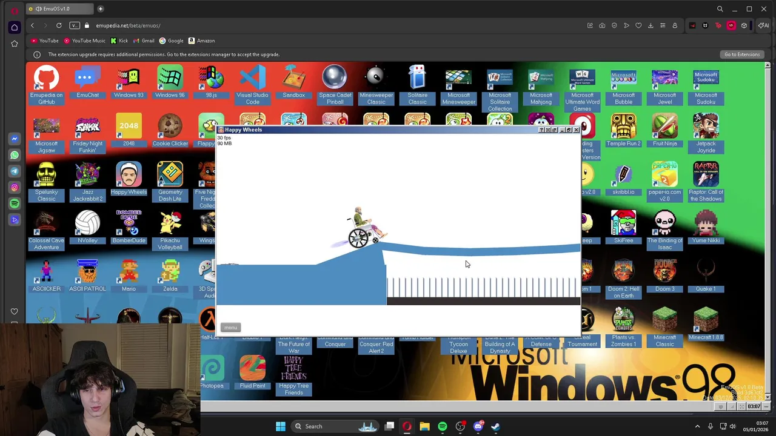This screenshot has width=776, height=436.
Task: Open Spelunky Classic desktop icon
Action: [x=46, y=182]
